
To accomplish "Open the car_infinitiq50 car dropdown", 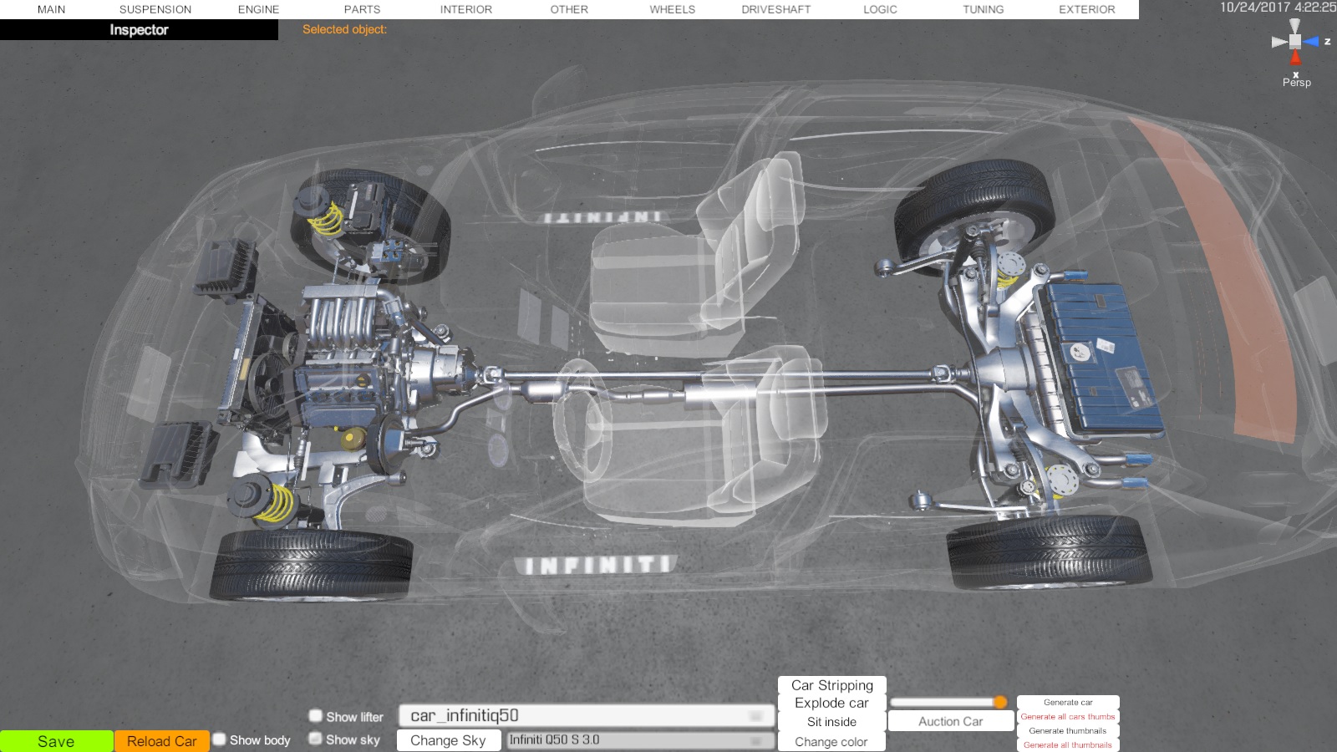I will pos(587,716).
